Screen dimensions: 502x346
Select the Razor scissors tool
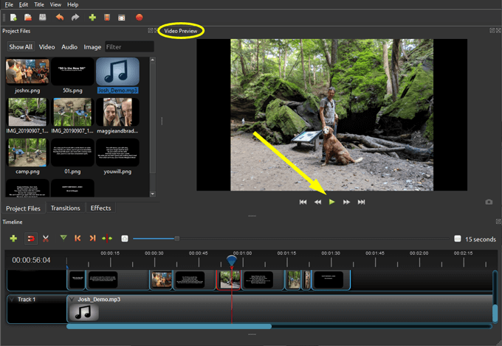46,239
